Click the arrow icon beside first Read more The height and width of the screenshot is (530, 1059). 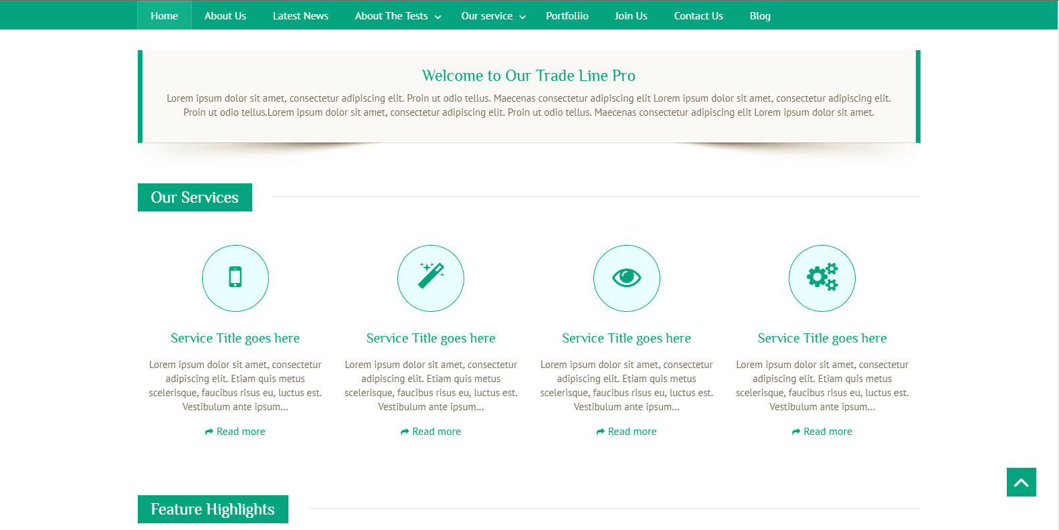click(209, 432)
